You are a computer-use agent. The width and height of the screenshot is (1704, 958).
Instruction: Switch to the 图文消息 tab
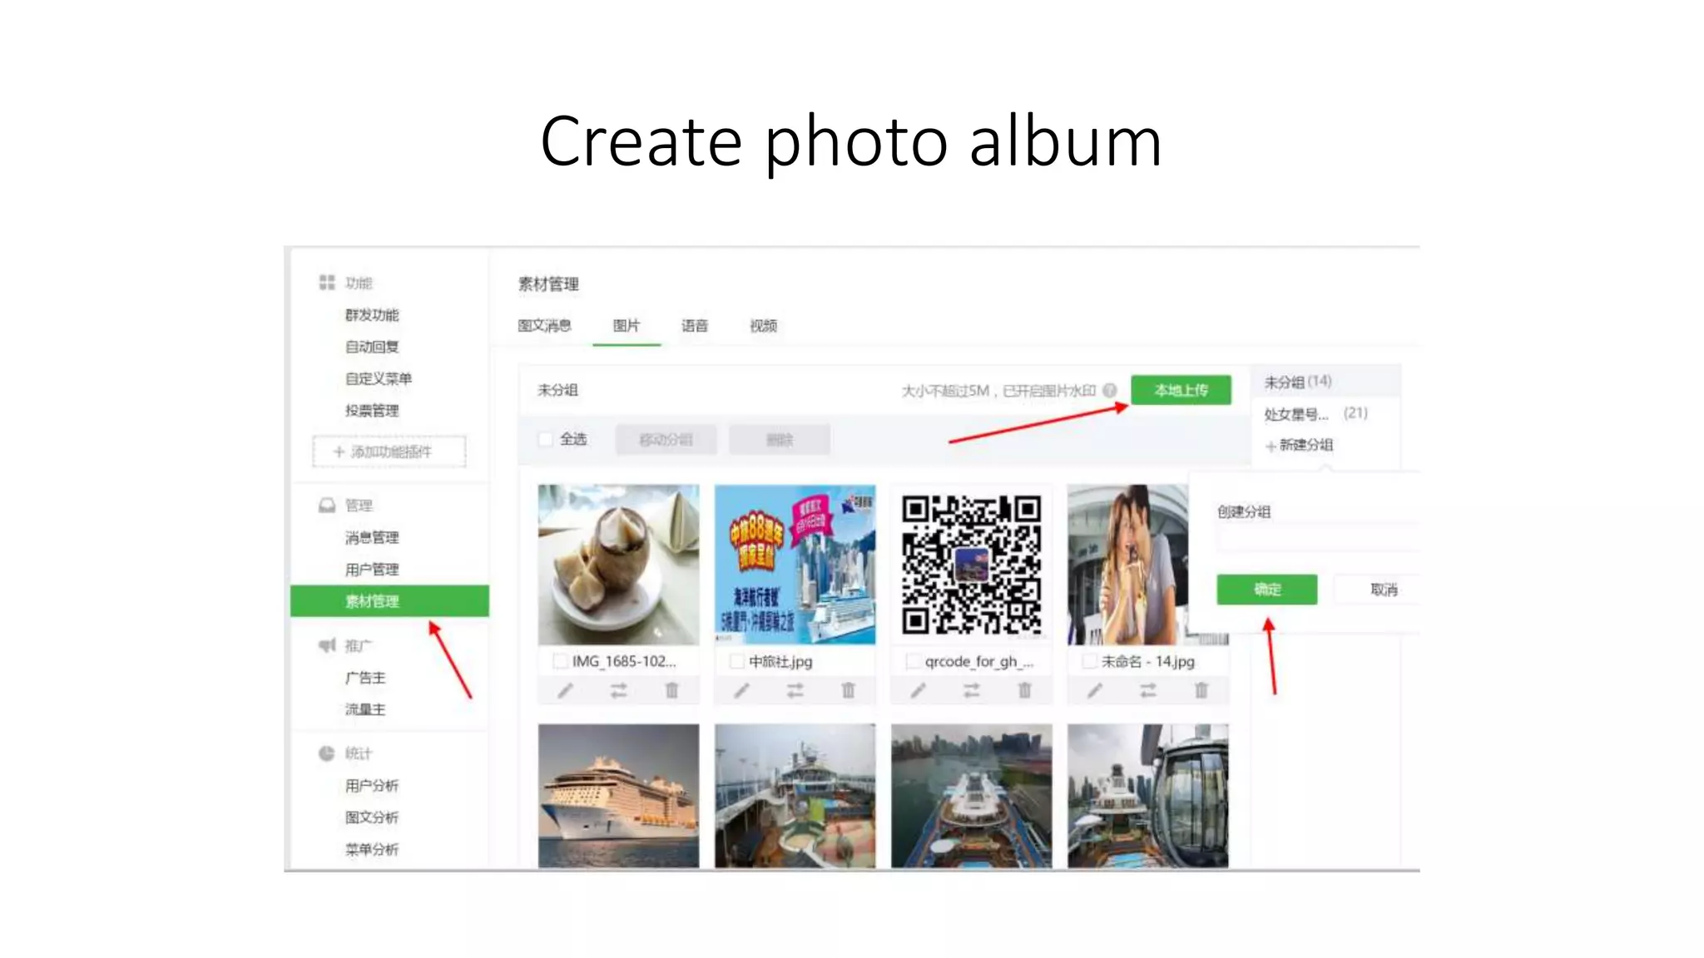pos(544,325)
